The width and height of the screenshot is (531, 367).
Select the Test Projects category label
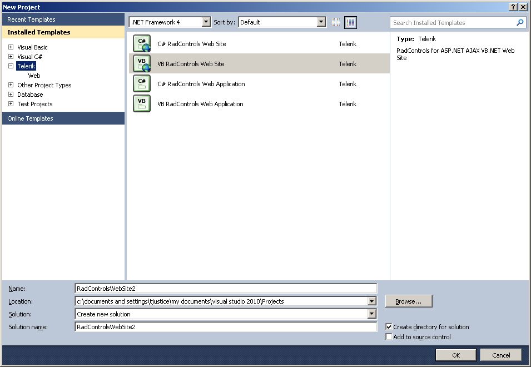[x=34, y=104]
